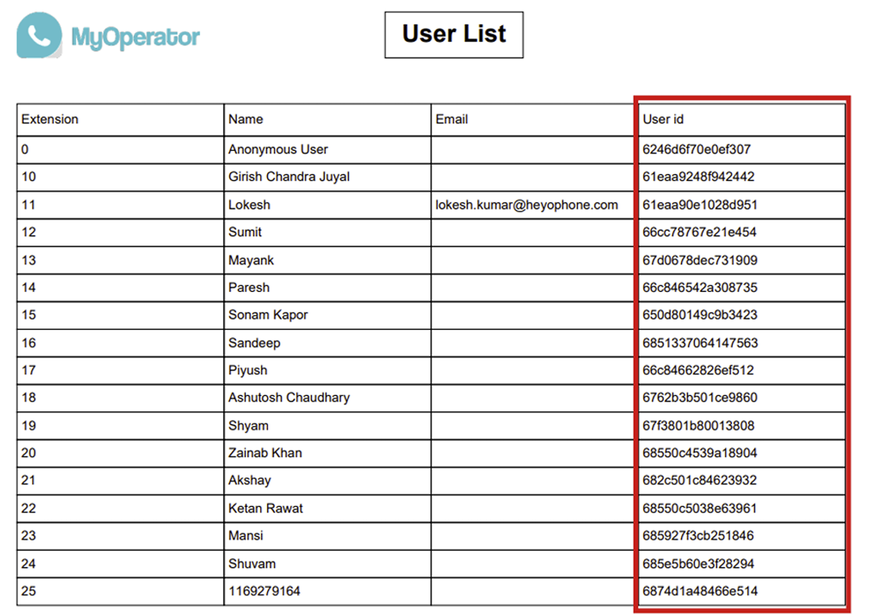This screenshot has height=615, width=880.
Task: Select the Email column header
Action: point(452,119)
